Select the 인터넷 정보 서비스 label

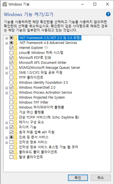(x=33, y=142)
